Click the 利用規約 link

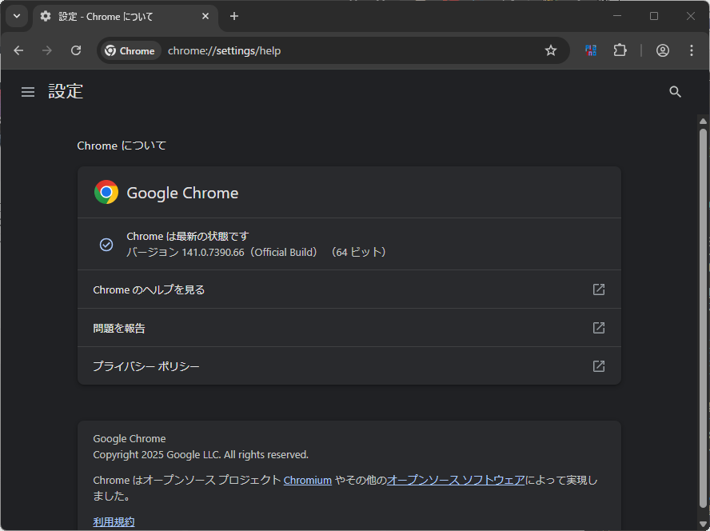point(114,521)
